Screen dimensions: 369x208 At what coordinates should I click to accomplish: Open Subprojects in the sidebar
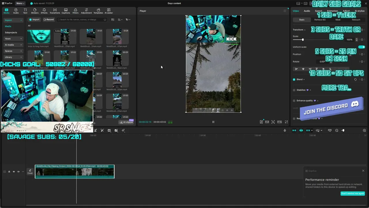click(x=11, y=33)
